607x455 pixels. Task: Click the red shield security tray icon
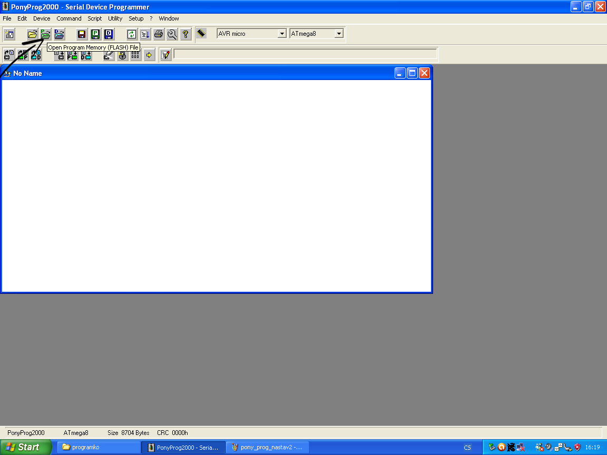(x=577, y=447)
